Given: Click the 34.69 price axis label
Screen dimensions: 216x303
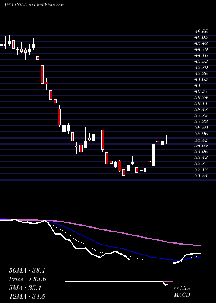Looking at the screenshot, I should click(x=200, y=145).
